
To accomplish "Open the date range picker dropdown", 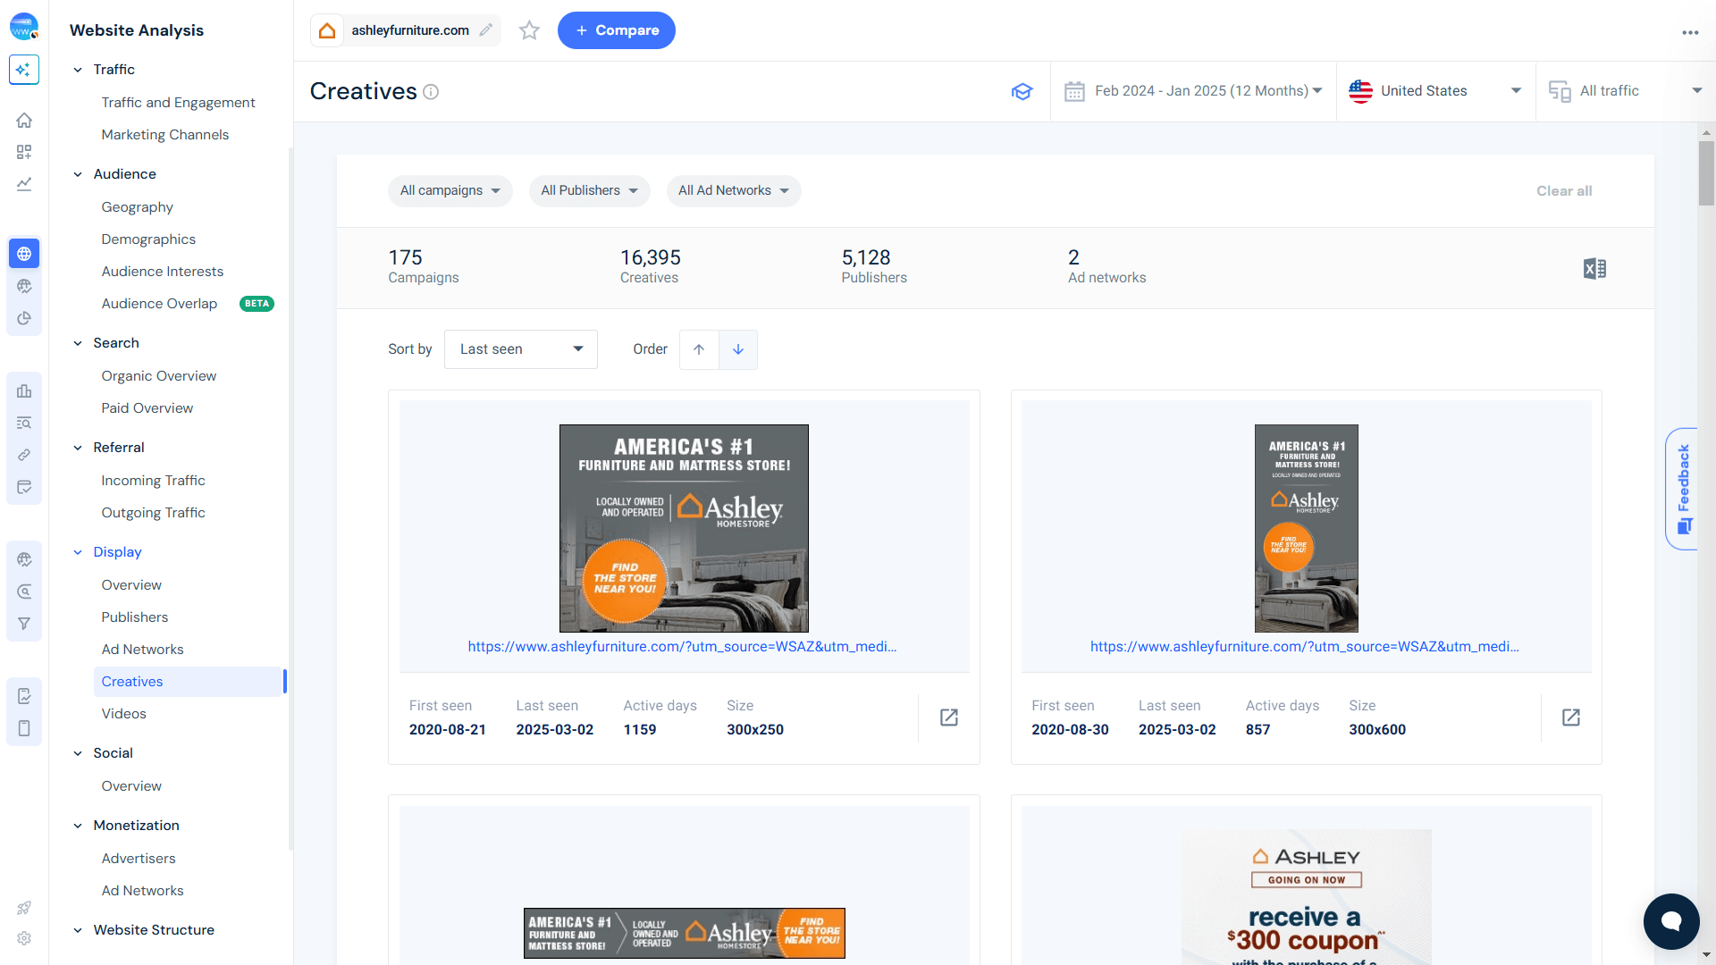I will pos(1194,91).
